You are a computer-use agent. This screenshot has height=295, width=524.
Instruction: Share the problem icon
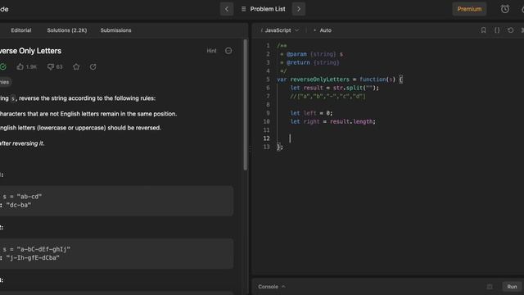click(x=93, y=67)
